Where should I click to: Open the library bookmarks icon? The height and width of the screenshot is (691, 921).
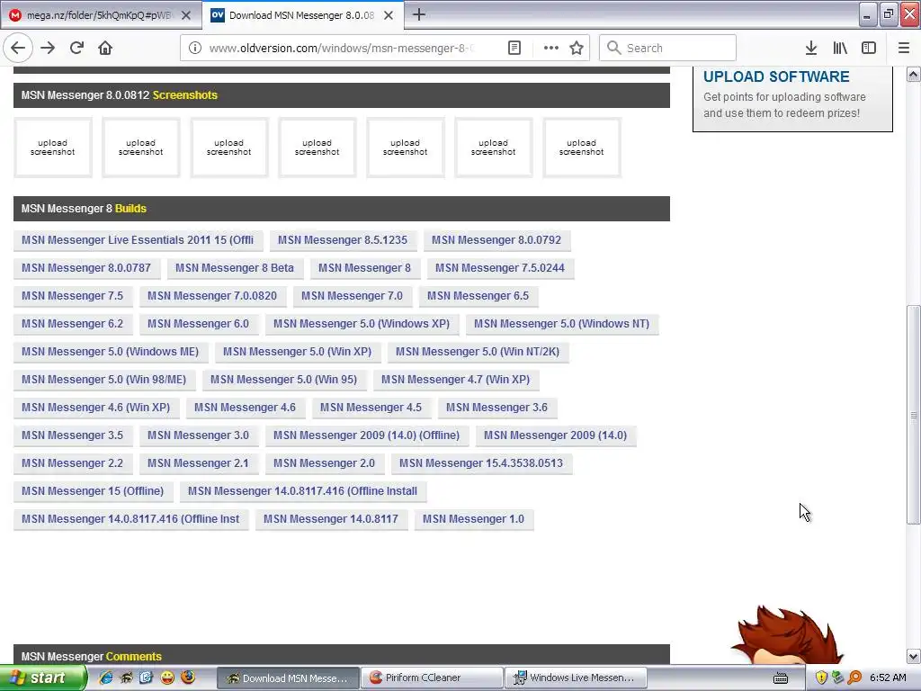[840, 48]
